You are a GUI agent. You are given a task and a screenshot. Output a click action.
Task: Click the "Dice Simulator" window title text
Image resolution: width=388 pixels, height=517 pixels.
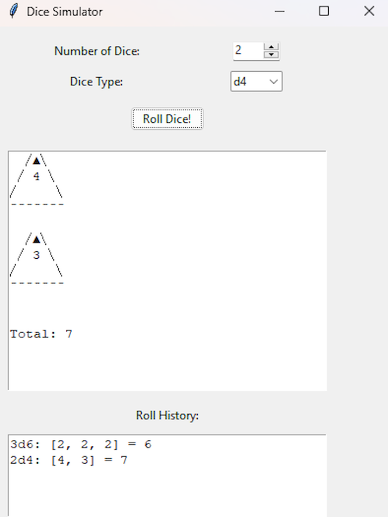[65, 11]
